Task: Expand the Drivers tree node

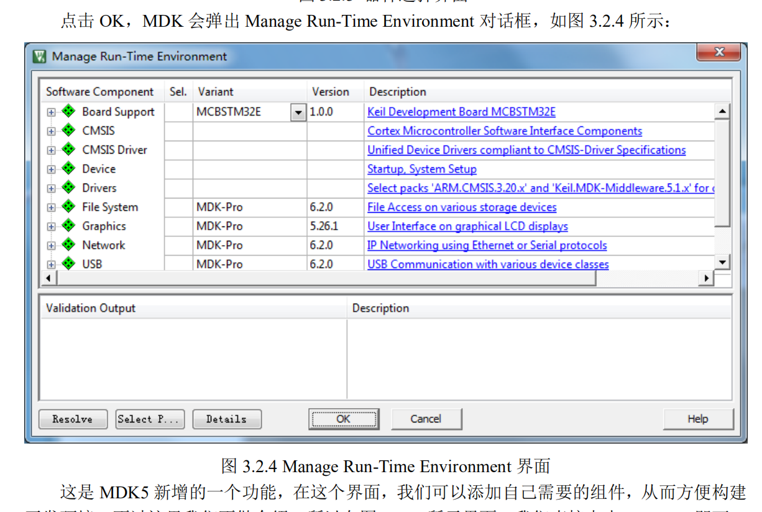Action: (x=51, y=189)
